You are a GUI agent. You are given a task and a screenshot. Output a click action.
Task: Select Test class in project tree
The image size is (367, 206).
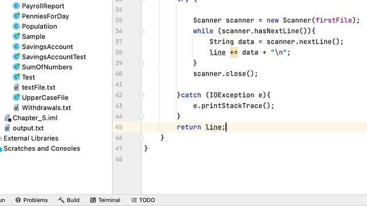pos(28,77)
